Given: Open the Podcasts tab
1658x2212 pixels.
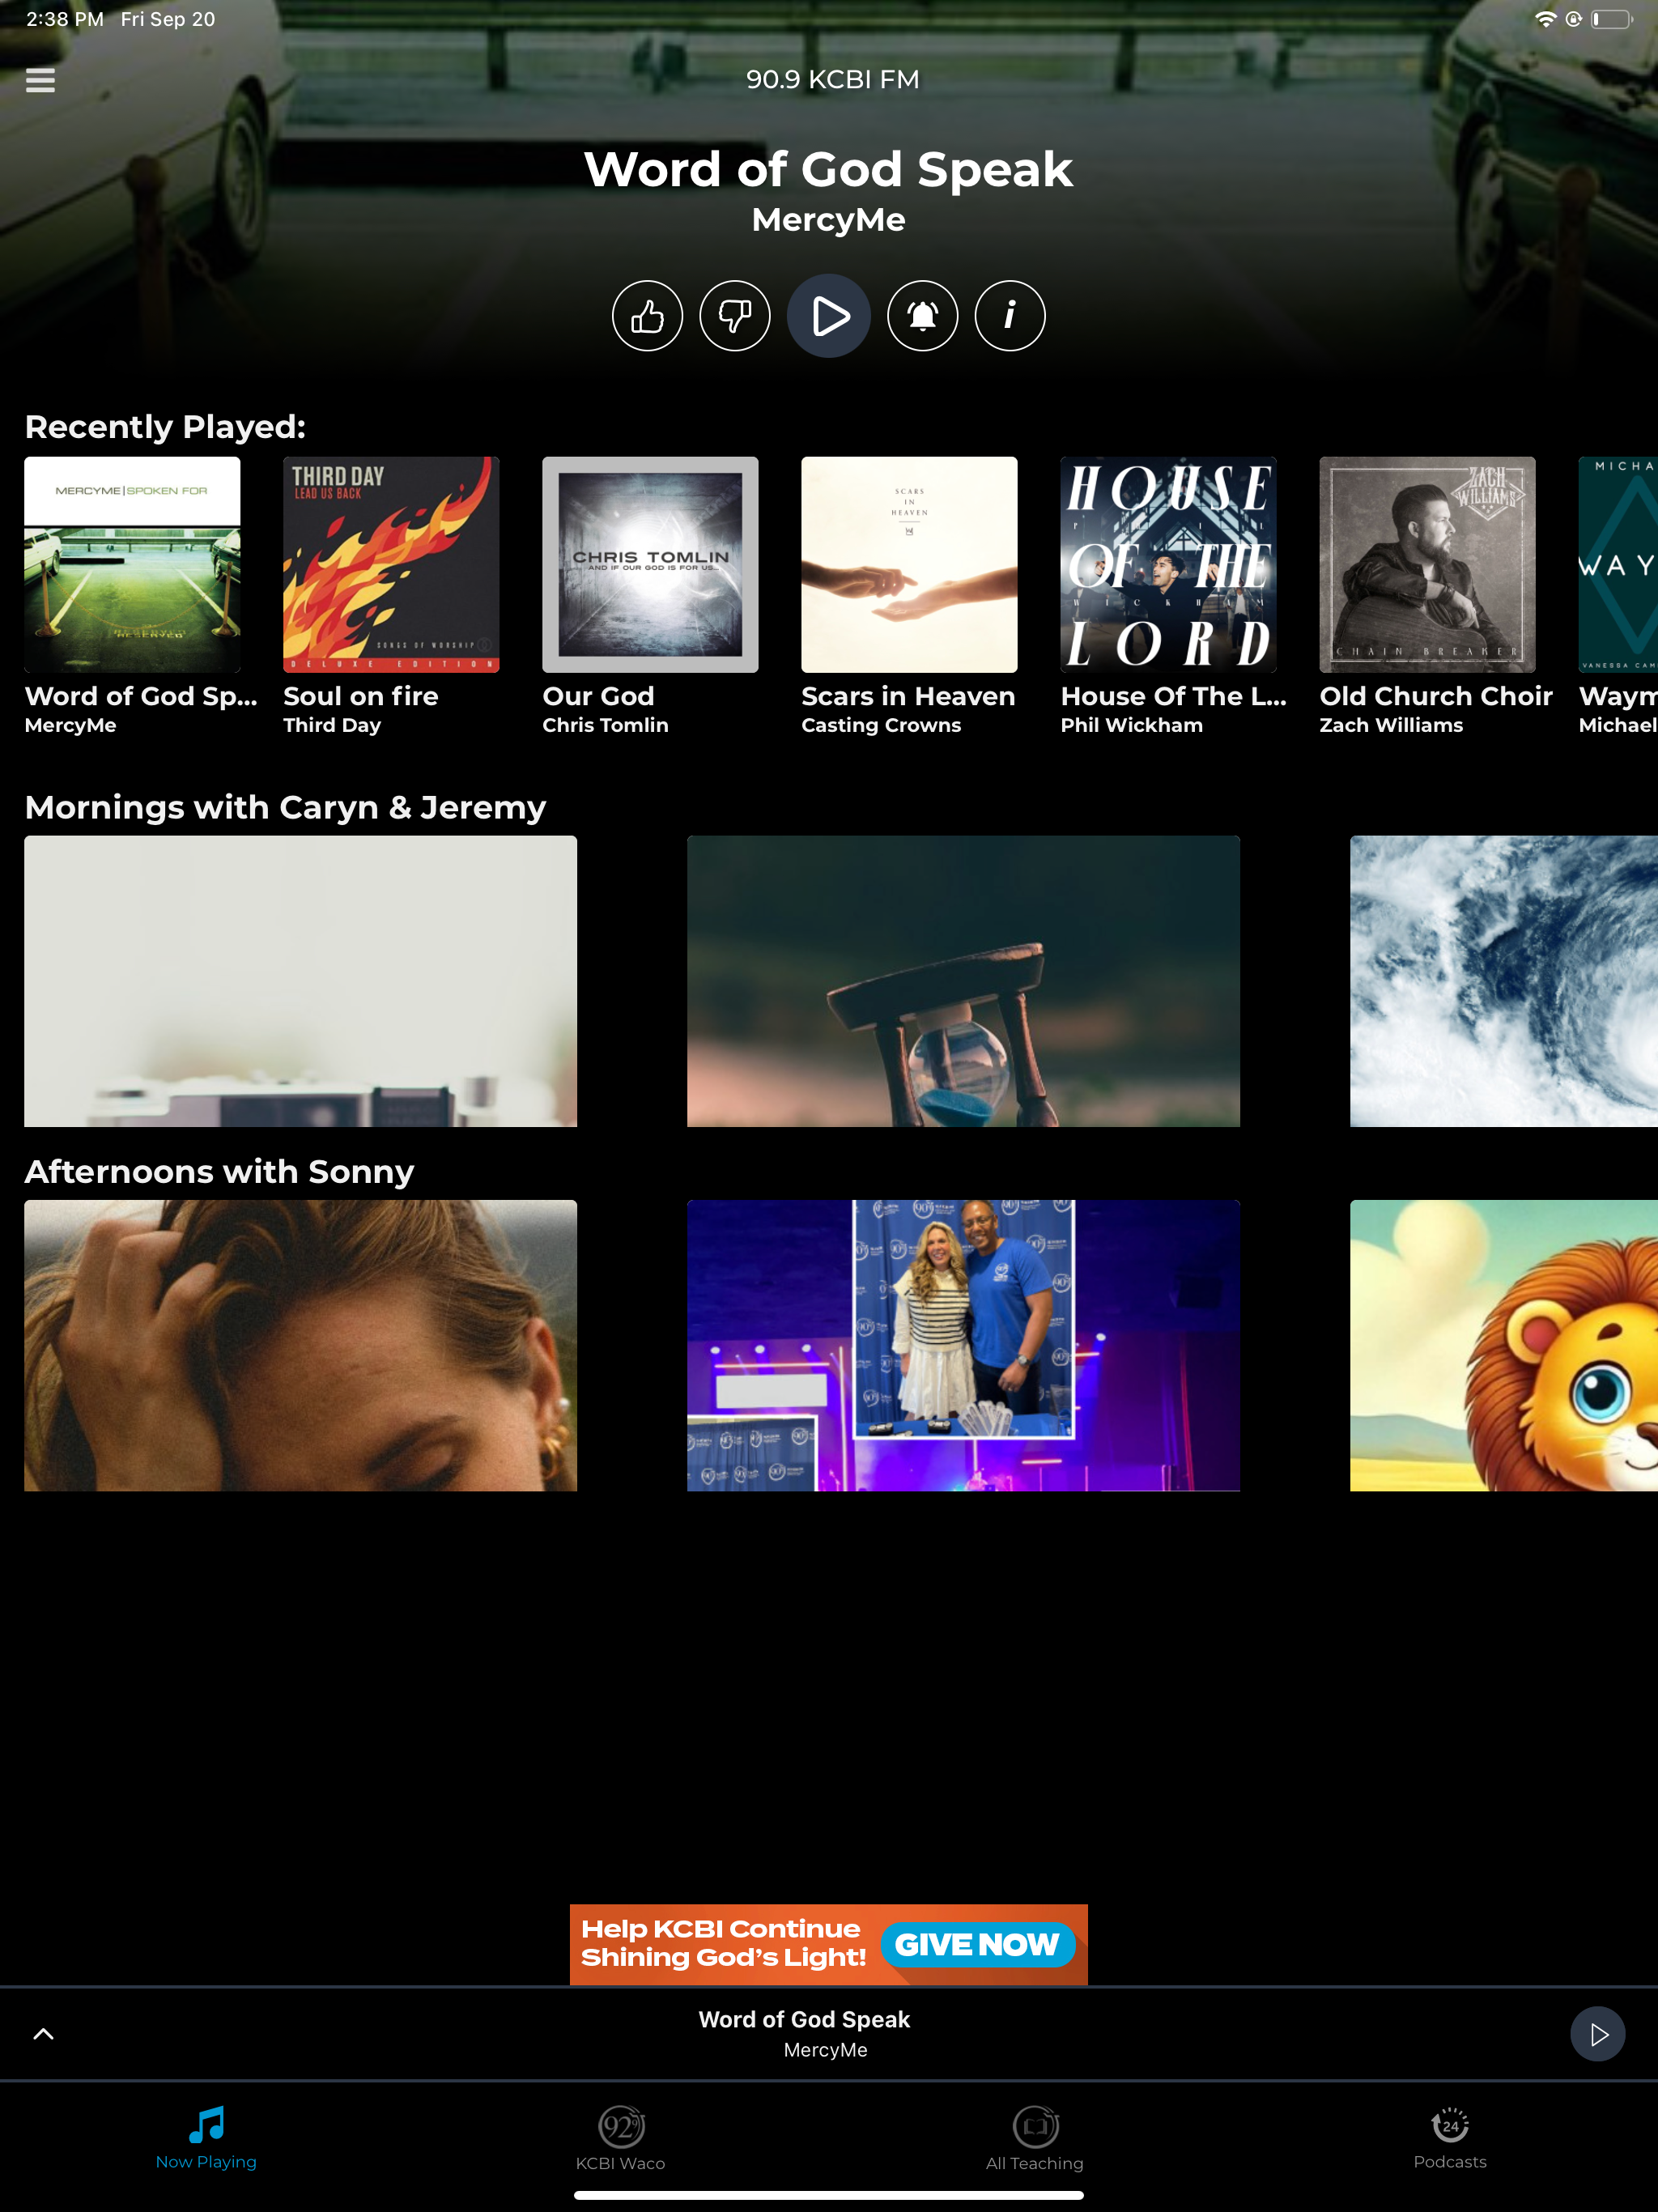Looking at the screenshot, I should point(1450,2138).
